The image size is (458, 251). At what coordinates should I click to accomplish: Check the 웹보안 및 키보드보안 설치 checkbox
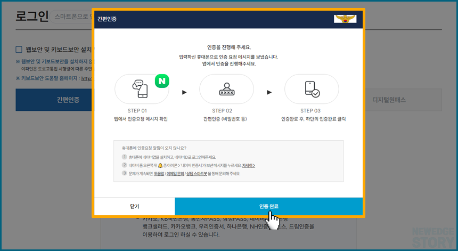point(19,50)
